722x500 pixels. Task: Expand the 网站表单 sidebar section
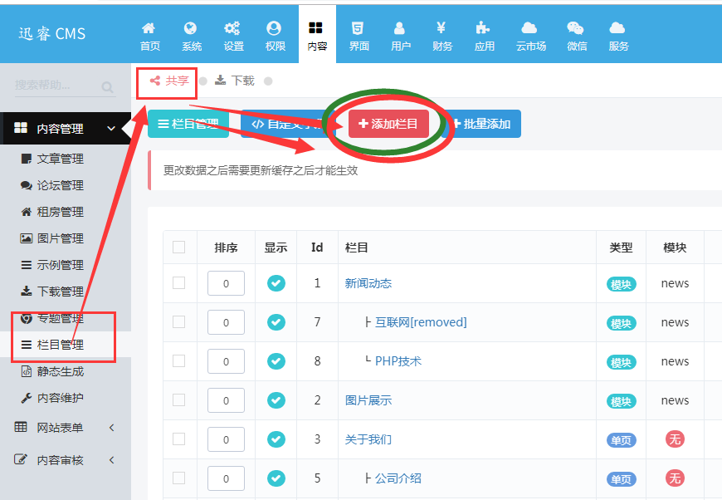[66, 428]
